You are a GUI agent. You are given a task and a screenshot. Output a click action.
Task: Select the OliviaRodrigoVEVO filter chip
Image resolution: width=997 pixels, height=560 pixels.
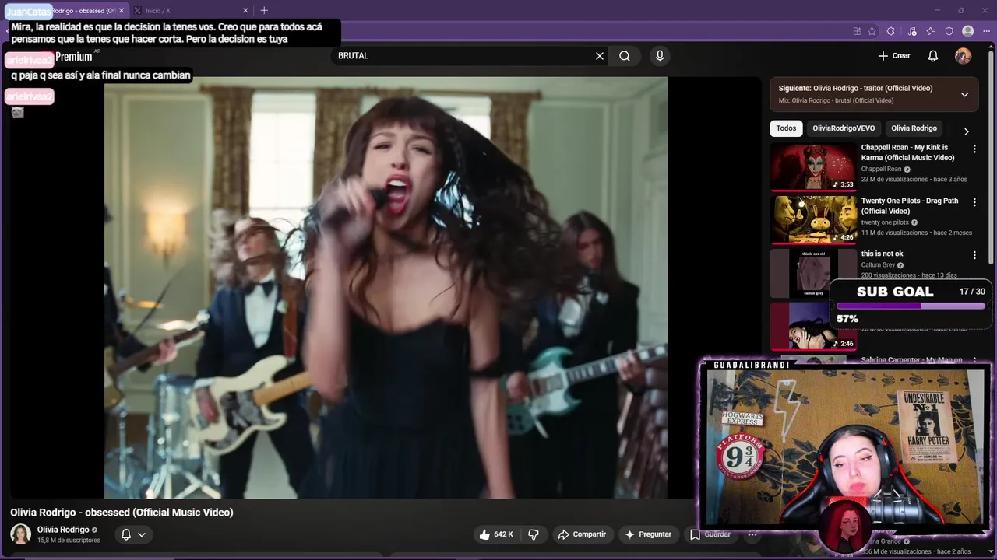844,128
